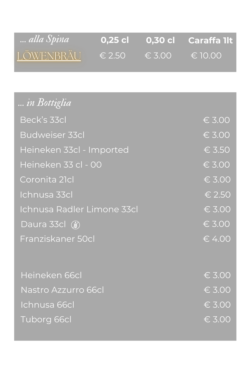Choose Ichnusa Radler Limone 33cl
The height and width of the screenshot is (374, 247).
pos(79,209)
